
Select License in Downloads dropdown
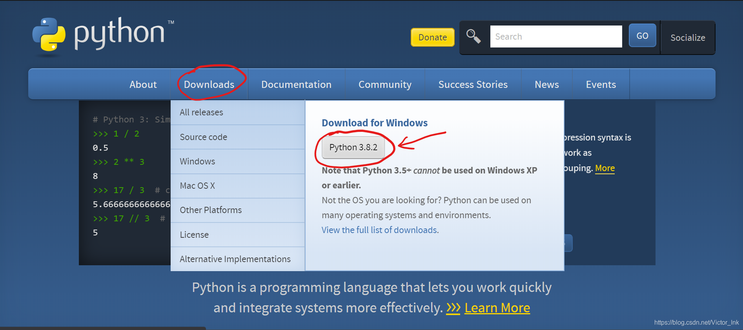[x=238, y=235]
